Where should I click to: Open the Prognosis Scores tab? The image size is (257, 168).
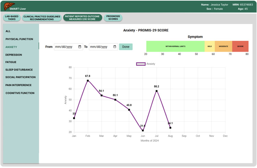(113, 18)
